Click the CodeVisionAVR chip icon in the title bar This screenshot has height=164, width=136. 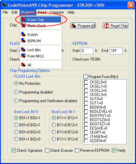[x=4, y=5]
